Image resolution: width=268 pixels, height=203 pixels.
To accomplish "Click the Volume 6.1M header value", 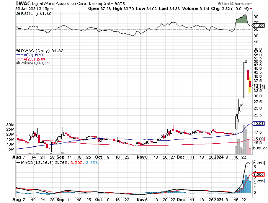I will pos(196,8).
